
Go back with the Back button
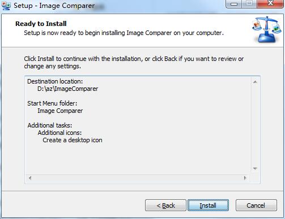click(x=165, y=205)
